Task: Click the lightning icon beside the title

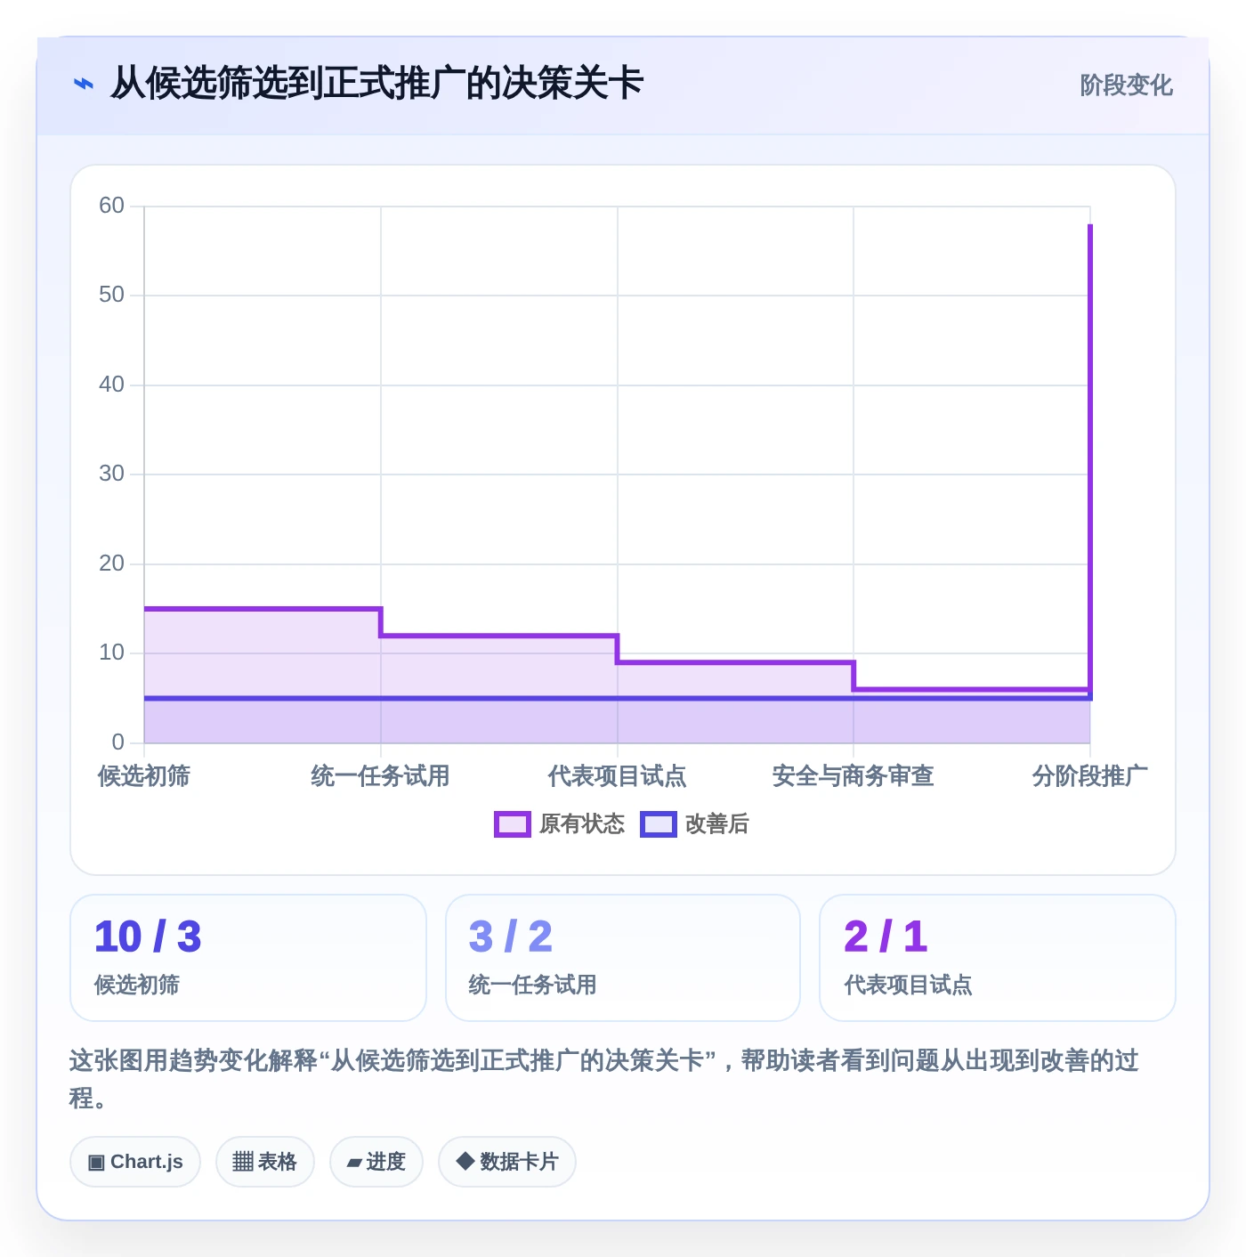Action: click(83, 84)
